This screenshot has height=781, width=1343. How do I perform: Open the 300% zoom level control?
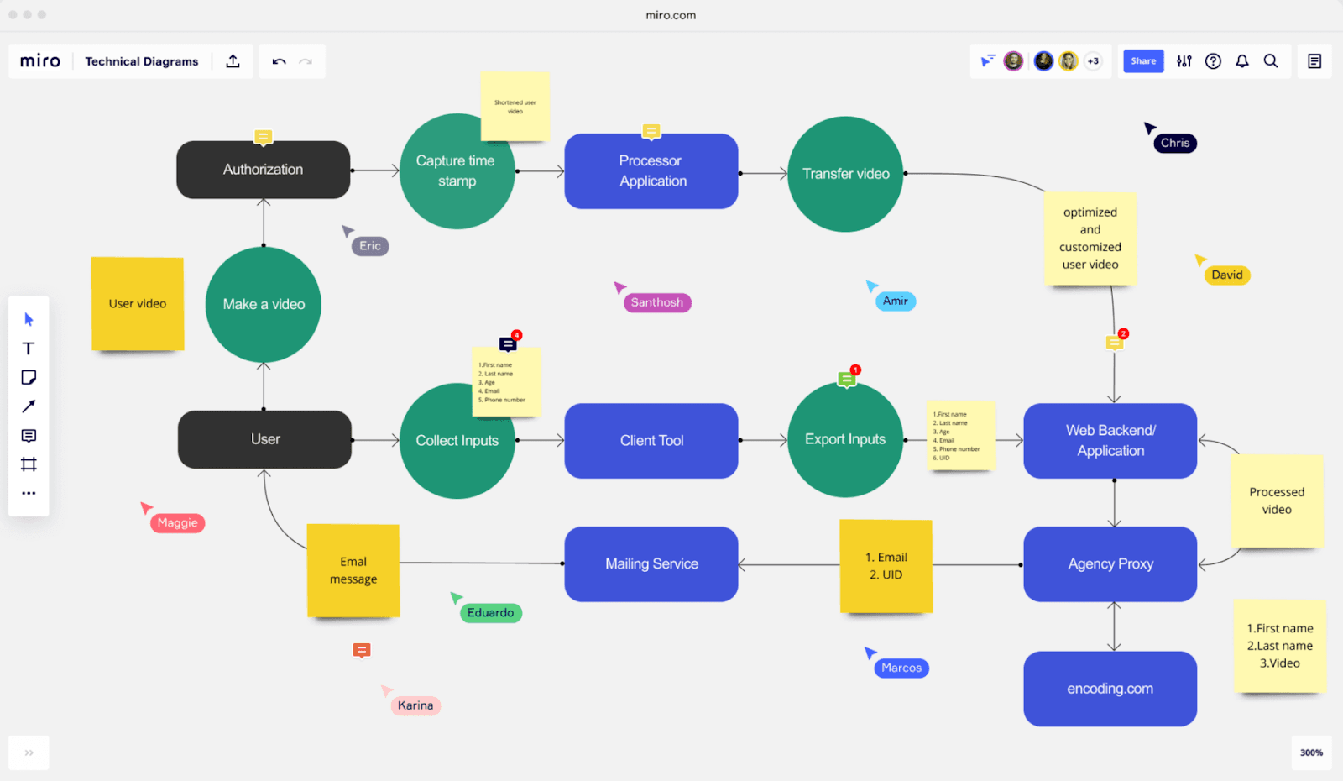1311,752
